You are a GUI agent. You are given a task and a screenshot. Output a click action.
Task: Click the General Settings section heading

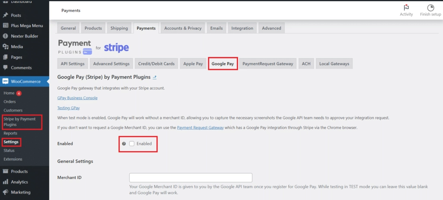pyautogui.click(x=75, y=161)
